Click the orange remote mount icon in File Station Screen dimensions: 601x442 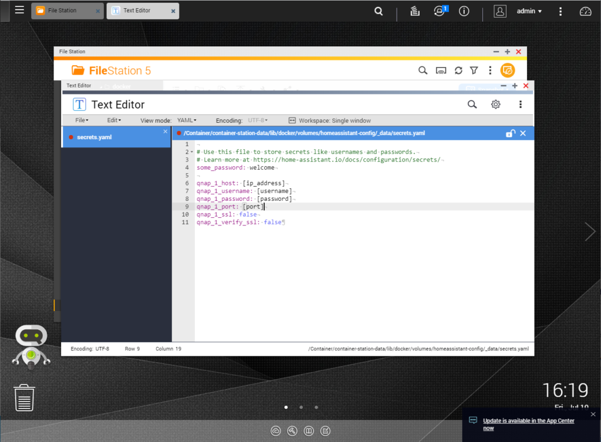click(508, 70)
